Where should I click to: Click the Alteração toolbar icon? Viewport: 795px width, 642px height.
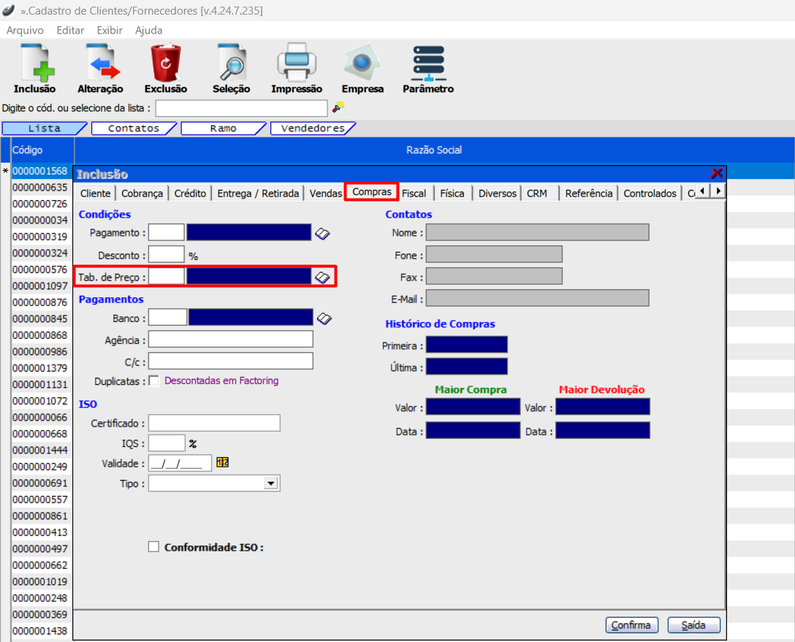(100, 64)
